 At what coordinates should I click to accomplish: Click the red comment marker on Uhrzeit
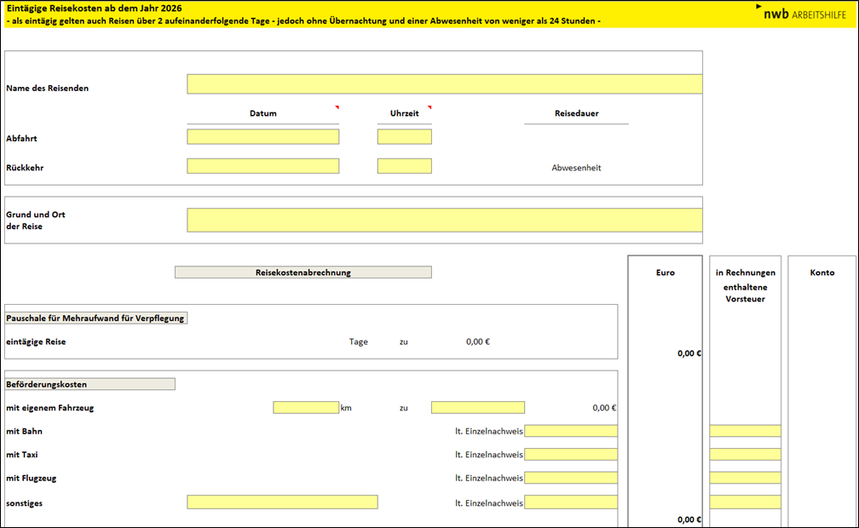(x=429, y=107)
